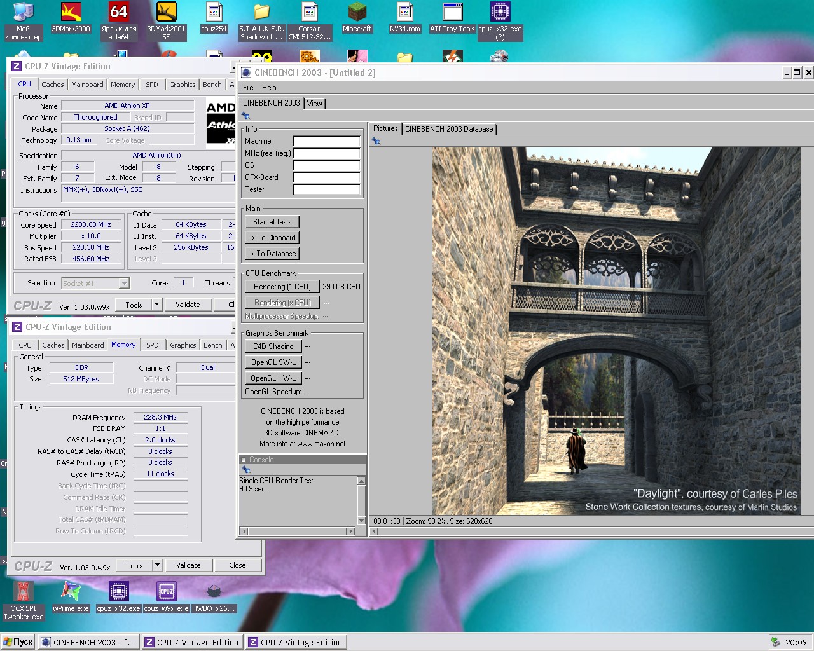Click Validate in top CPU-Z window

point(188,305)
